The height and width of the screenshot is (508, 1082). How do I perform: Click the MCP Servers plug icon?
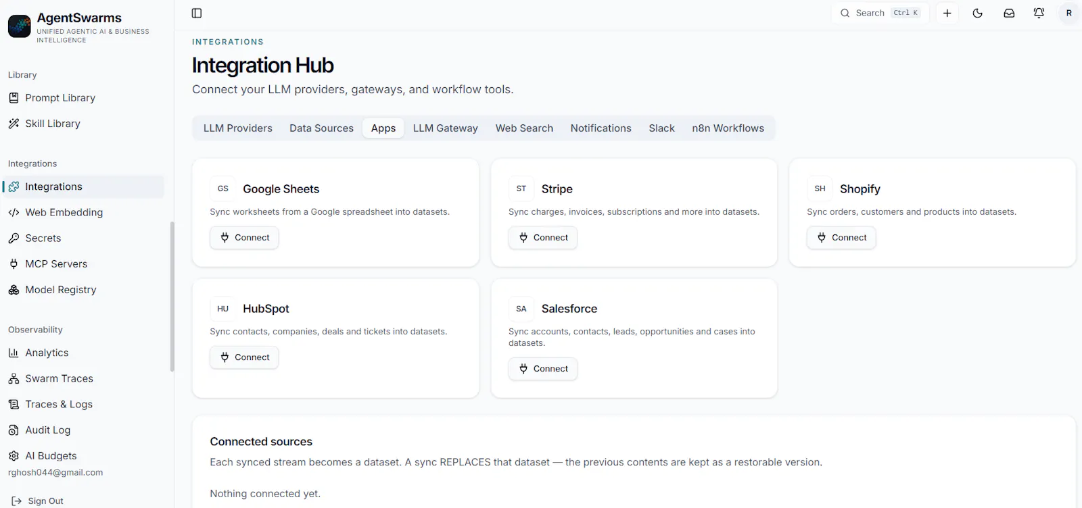click(14, 263)
